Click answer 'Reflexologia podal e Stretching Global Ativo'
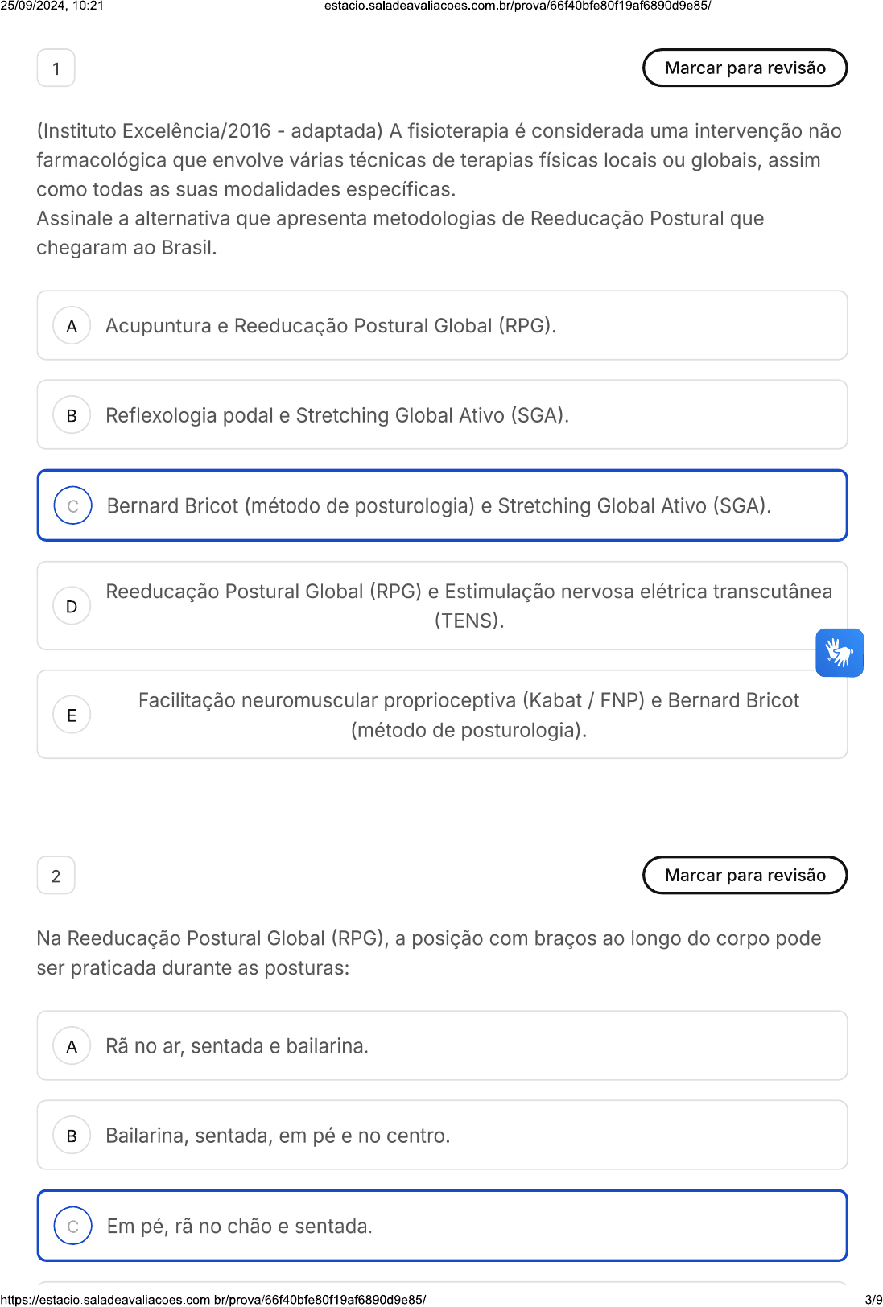Viewport: 883px width, 1307px height. [x=337, y=415]
